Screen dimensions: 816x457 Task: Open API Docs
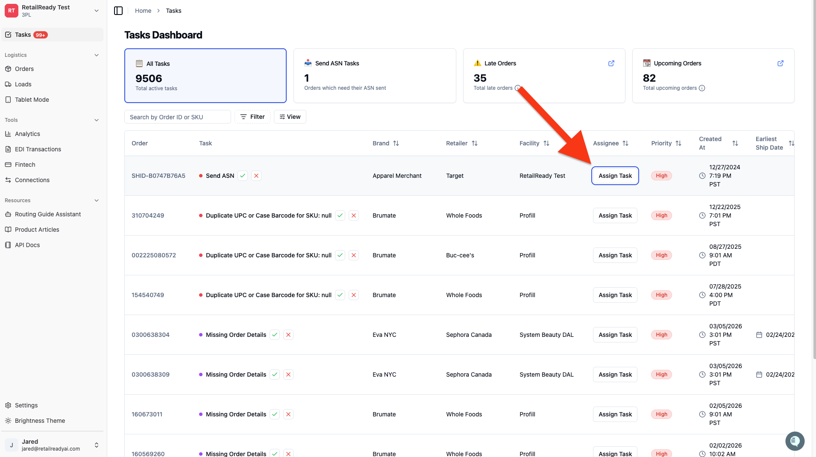point(52,245)
